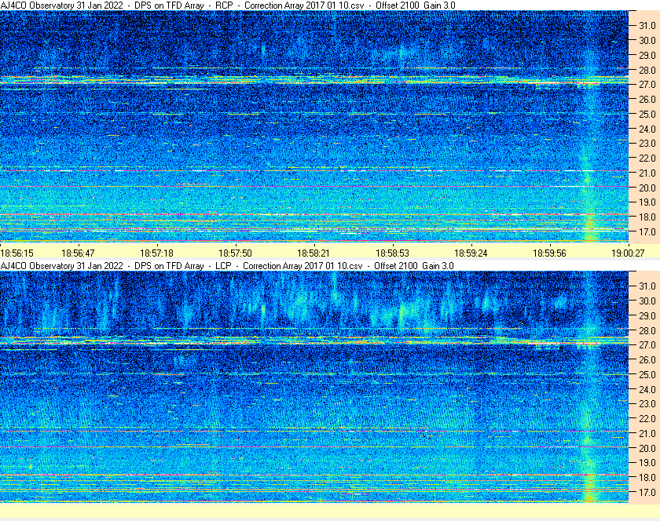The height and width of the screenshot is (521, 660).
Task: Select 'AJ4CO Observatory' in the LCP title
Action: coord(38,266)
